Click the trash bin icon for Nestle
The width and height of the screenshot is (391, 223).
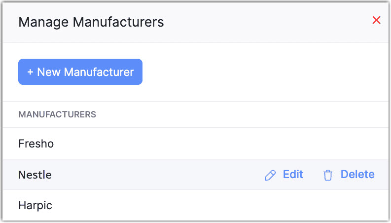click(328, 175)
